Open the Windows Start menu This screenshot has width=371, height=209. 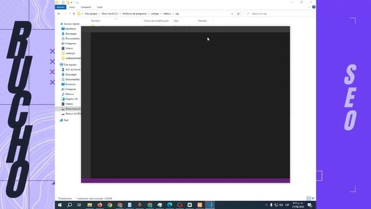(x=60, y=205)
